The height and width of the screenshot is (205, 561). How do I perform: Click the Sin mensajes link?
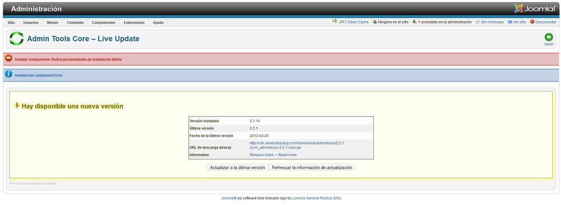[492, 22]
